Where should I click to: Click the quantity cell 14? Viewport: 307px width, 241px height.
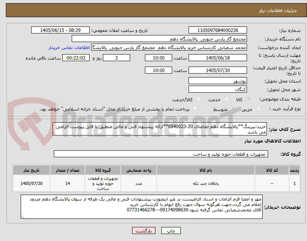[67, 183]
